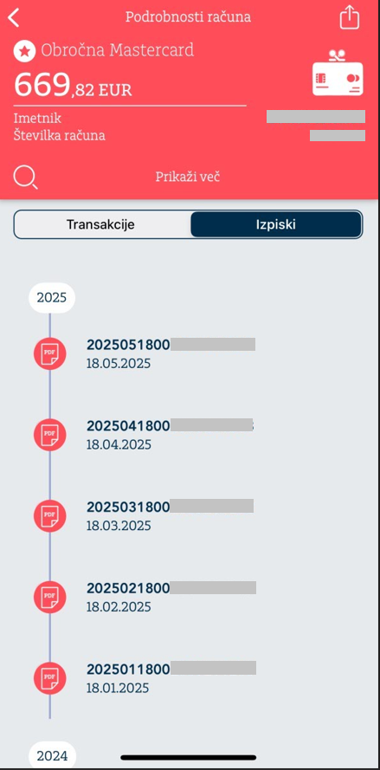380x770 pixels.
Task: Open PDF icon for 18.03.2025 statement
Action: pos(49,515)
